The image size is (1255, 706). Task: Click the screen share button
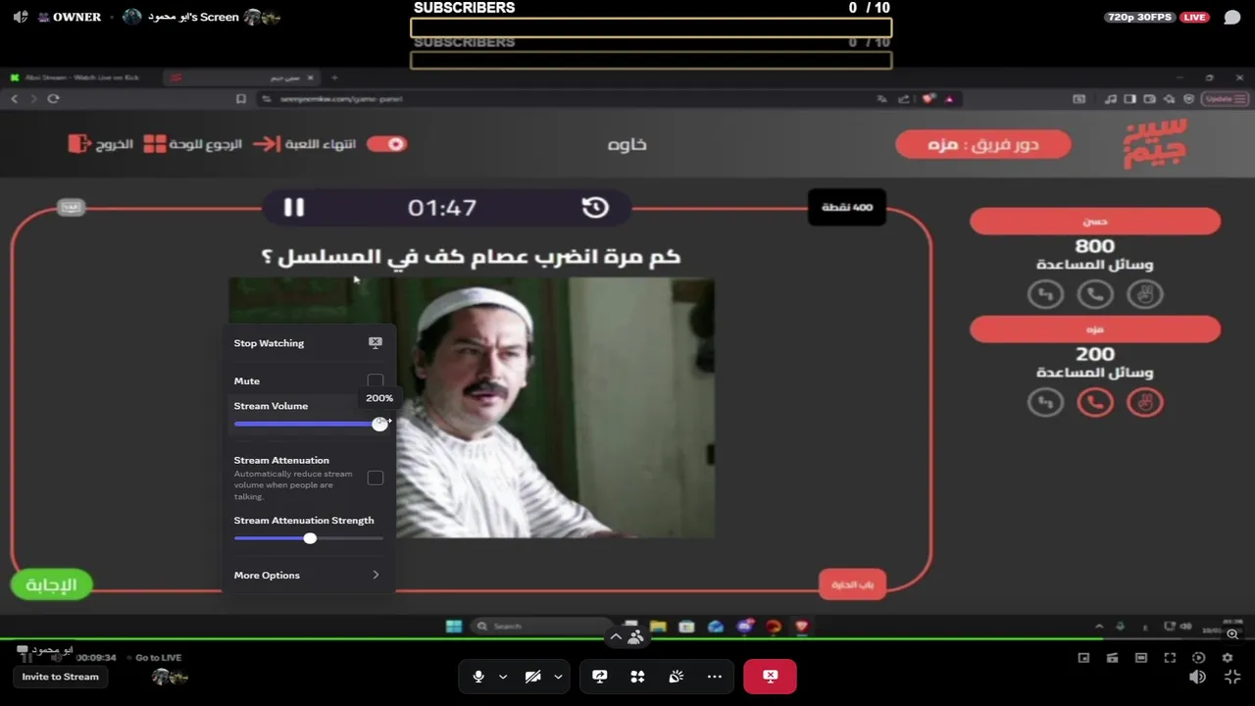coord(600,677)
